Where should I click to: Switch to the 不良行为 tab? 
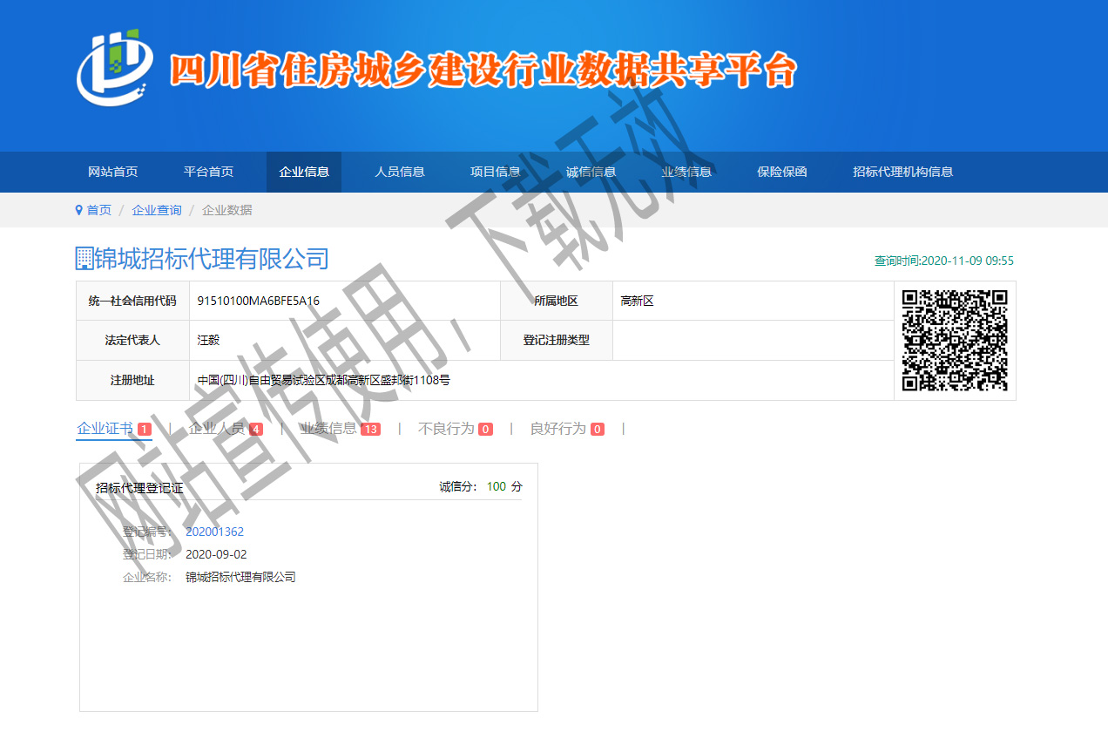coord(446,429)
